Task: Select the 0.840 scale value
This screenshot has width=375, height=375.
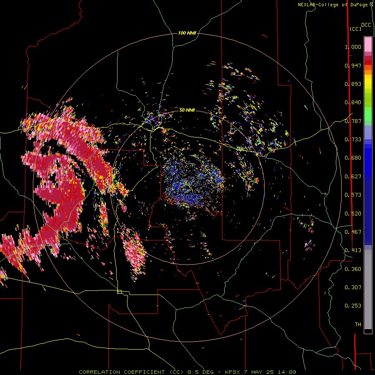Action: 353,102
